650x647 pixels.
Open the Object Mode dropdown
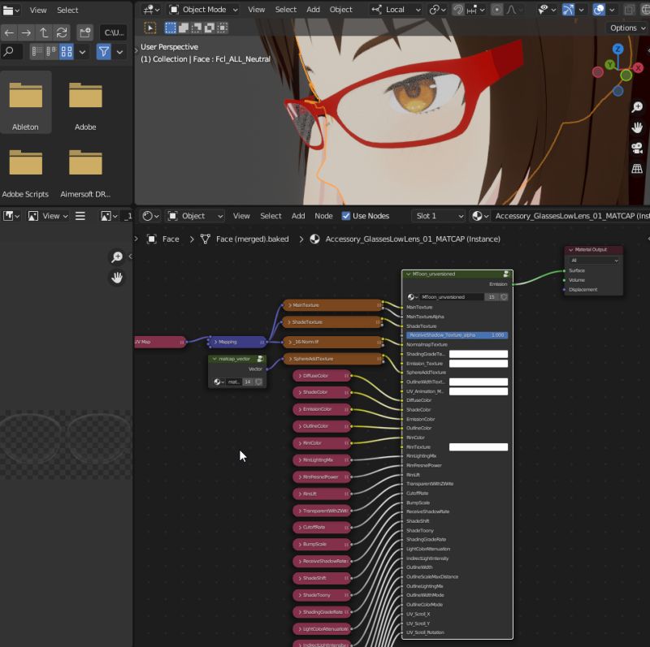202,10
